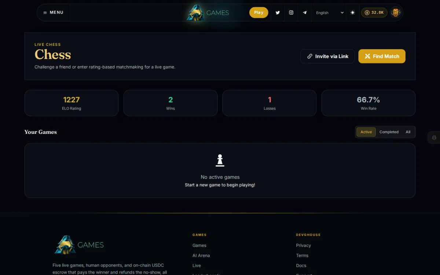Open the footer Terms link
Image resolution: width=440 pixels, height=275 pixels.
pyautogui.click(x=302, y=256)
